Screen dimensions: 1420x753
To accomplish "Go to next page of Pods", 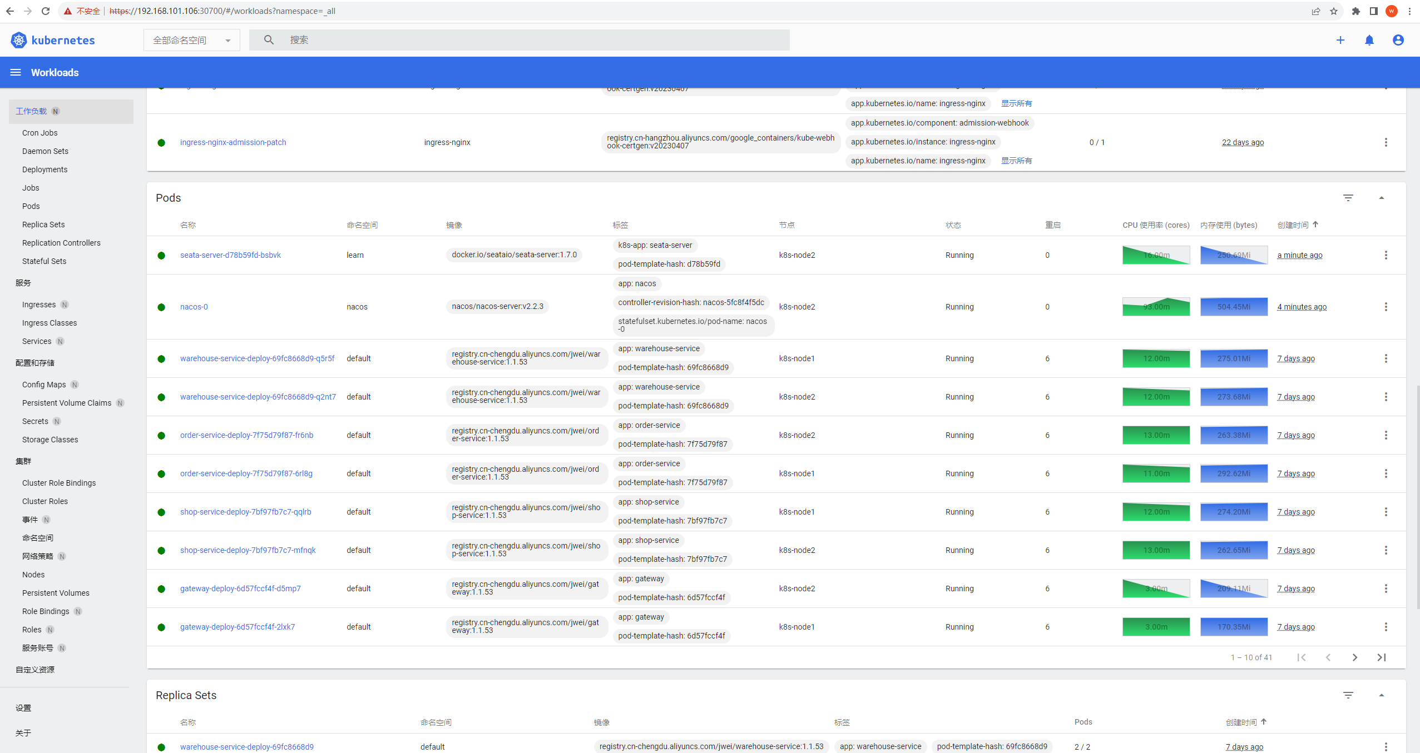I will point(1355,657).
